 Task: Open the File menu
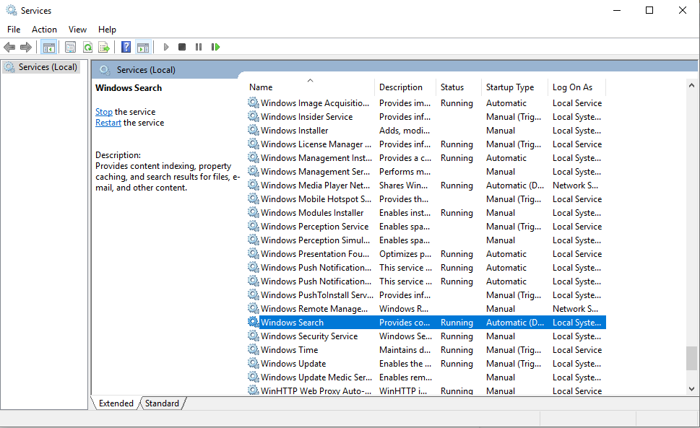[x=14, y=30]
